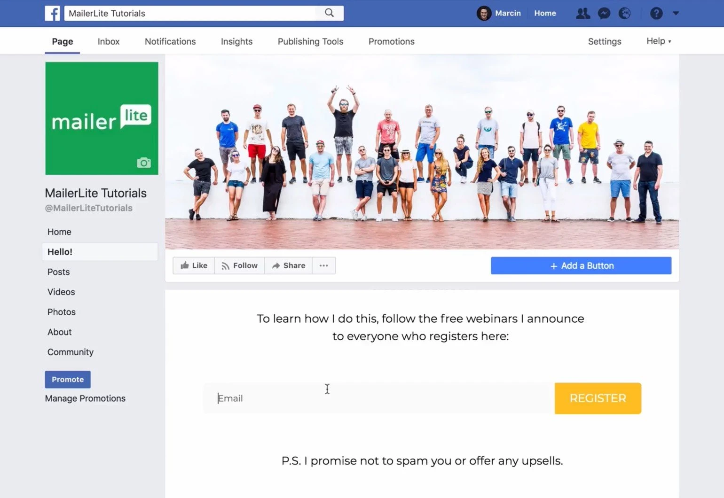Viewport: 724px width, 498px height.
Task: Select Community in the left sidebar
Action: coord(71,352)
